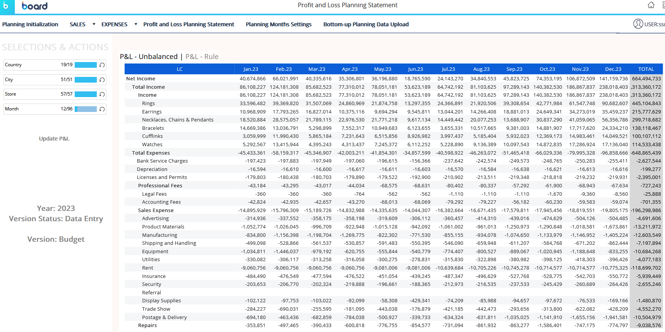Go to Bottom-up Planning Data Upload

[366, 24]
